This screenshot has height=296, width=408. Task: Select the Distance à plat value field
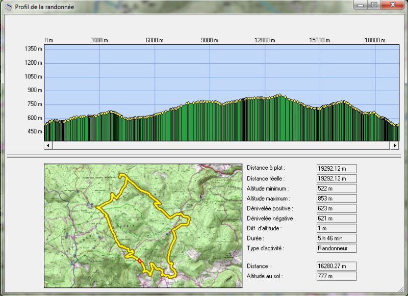pos(337,169)
